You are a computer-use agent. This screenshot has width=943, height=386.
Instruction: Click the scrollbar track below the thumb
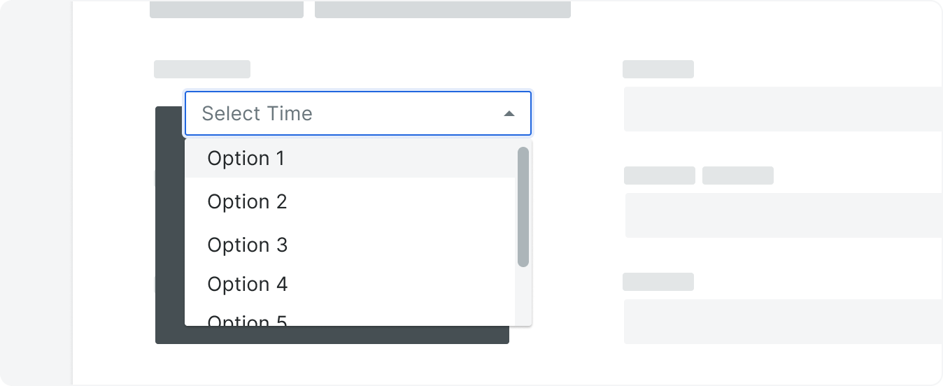tap(523, 296)
